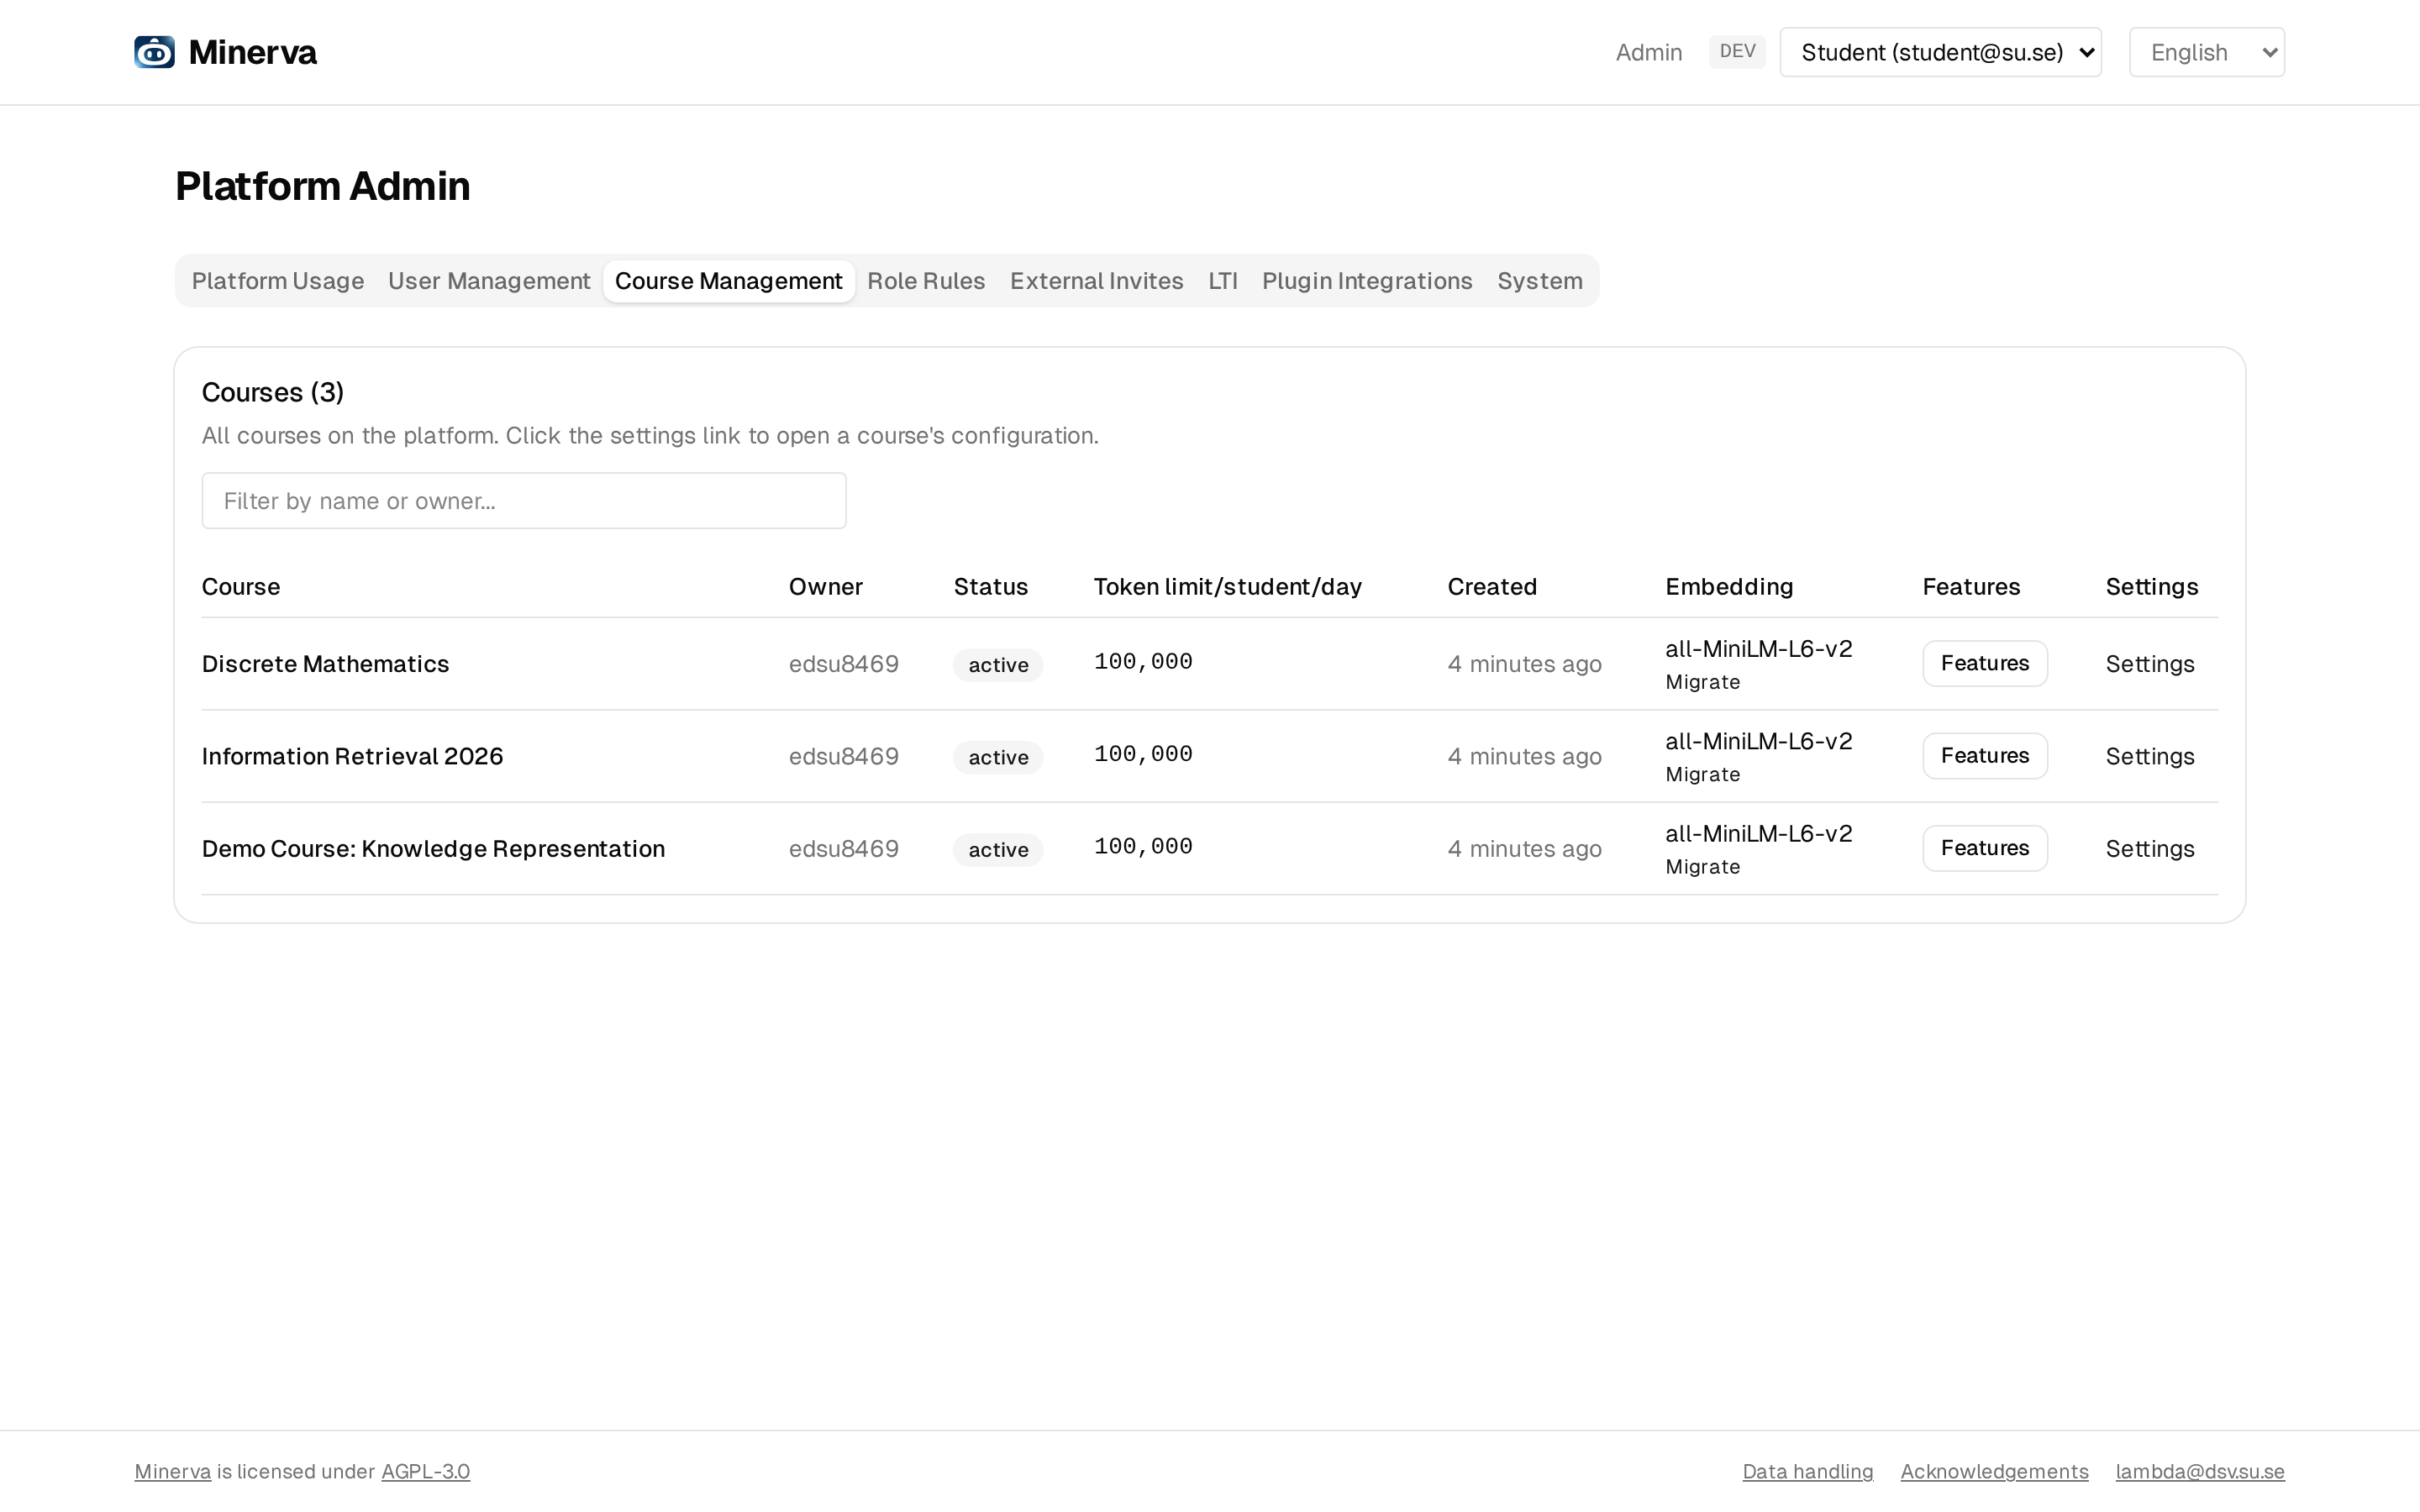Focus the filter by name or owner field
Viewport: 2420px width, 1512px height.
[524, 501]
